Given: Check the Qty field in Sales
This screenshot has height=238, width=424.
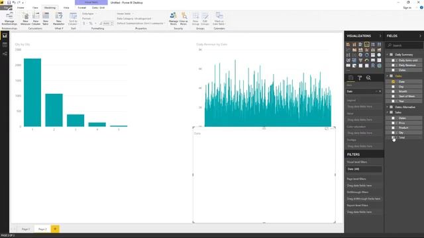Looking at the screenshot, I should [393, 132].
